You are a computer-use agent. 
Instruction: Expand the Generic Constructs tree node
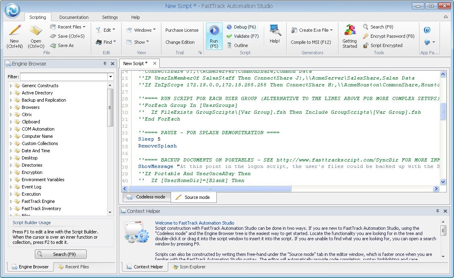[x=11, y=86]
